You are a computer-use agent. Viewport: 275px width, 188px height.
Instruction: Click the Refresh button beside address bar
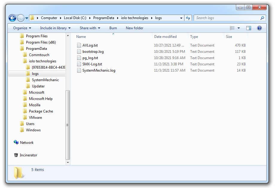(x=188, y=18)
